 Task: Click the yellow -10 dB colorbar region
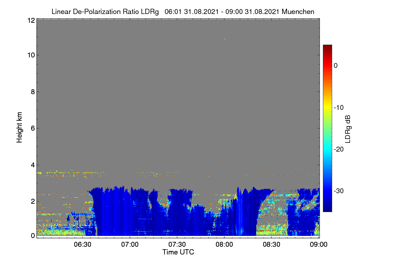(327, 107)
